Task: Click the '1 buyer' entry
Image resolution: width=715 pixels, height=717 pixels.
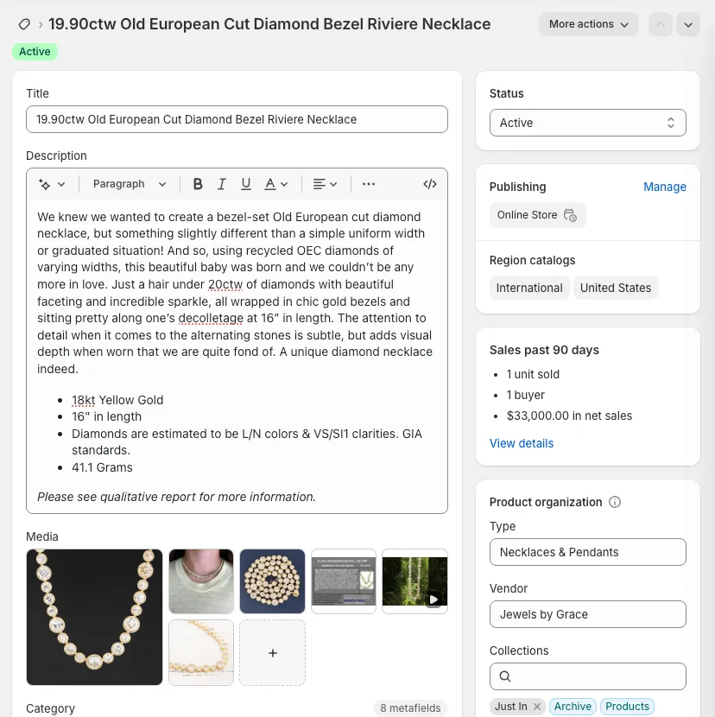Action: [x=525, y=395]
